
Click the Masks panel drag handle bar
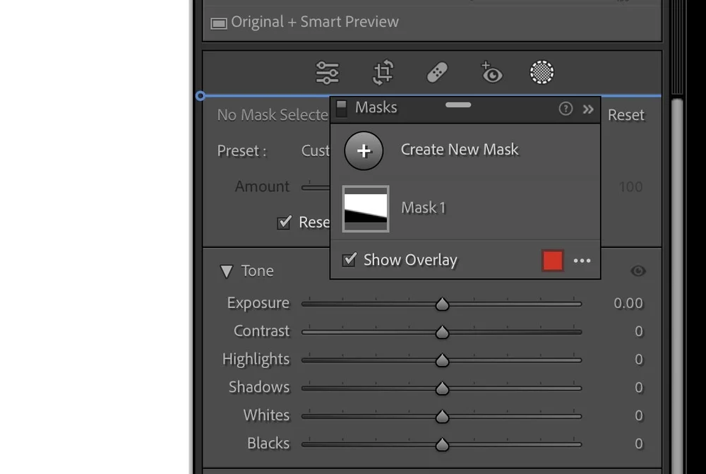(x=458, y=105)
